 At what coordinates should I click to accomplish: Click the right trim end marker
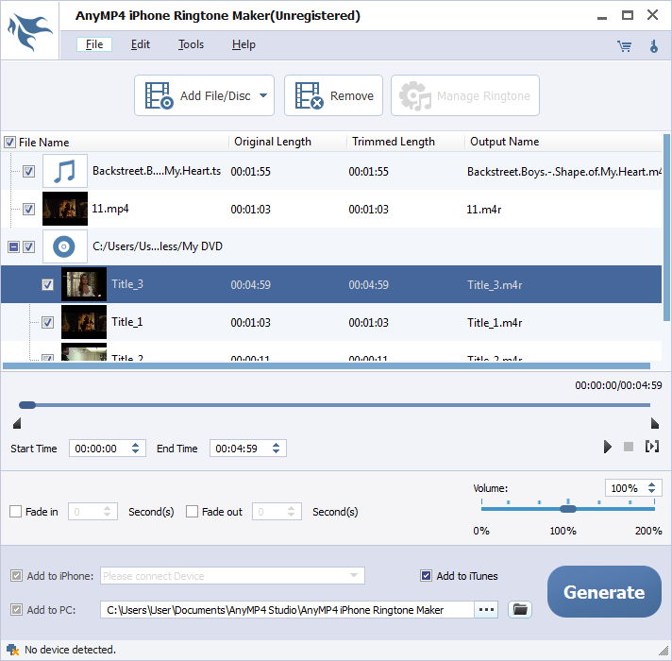coord(654,424)
